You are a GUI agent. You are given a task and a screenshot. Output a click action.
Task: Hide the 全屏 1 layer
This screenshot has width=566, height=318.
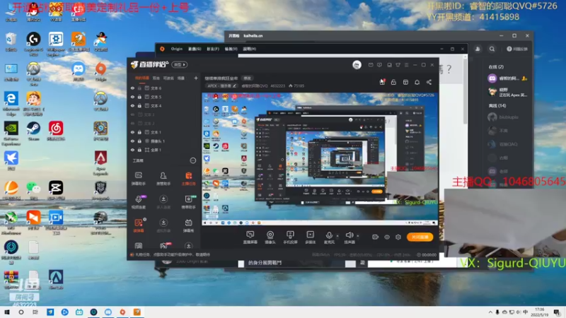pos(132,150)
